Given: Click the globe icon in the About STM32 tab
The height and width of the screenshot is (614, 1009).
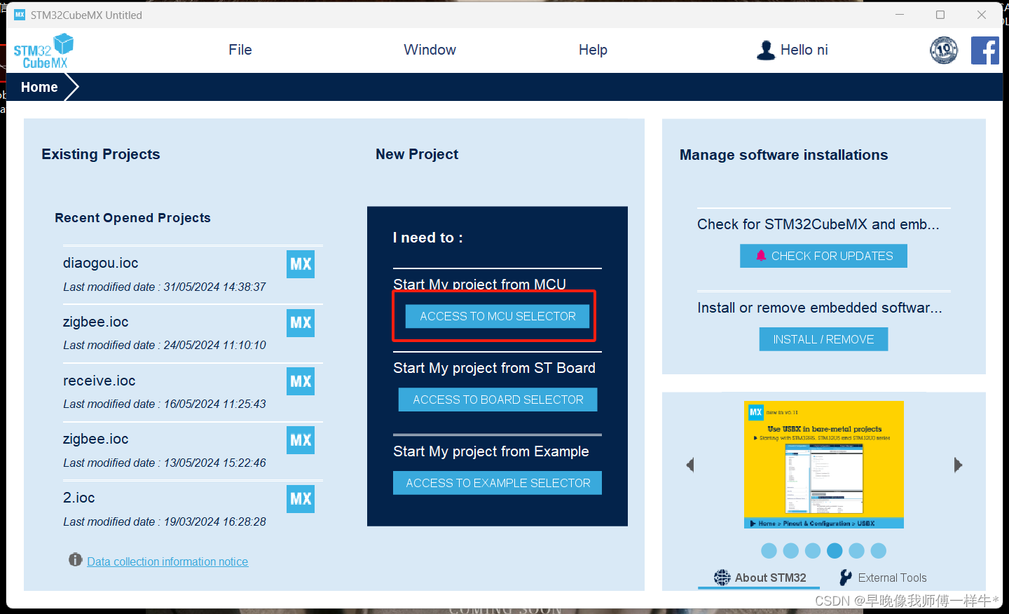Looking at the screenshot, I should click(722, 578).
